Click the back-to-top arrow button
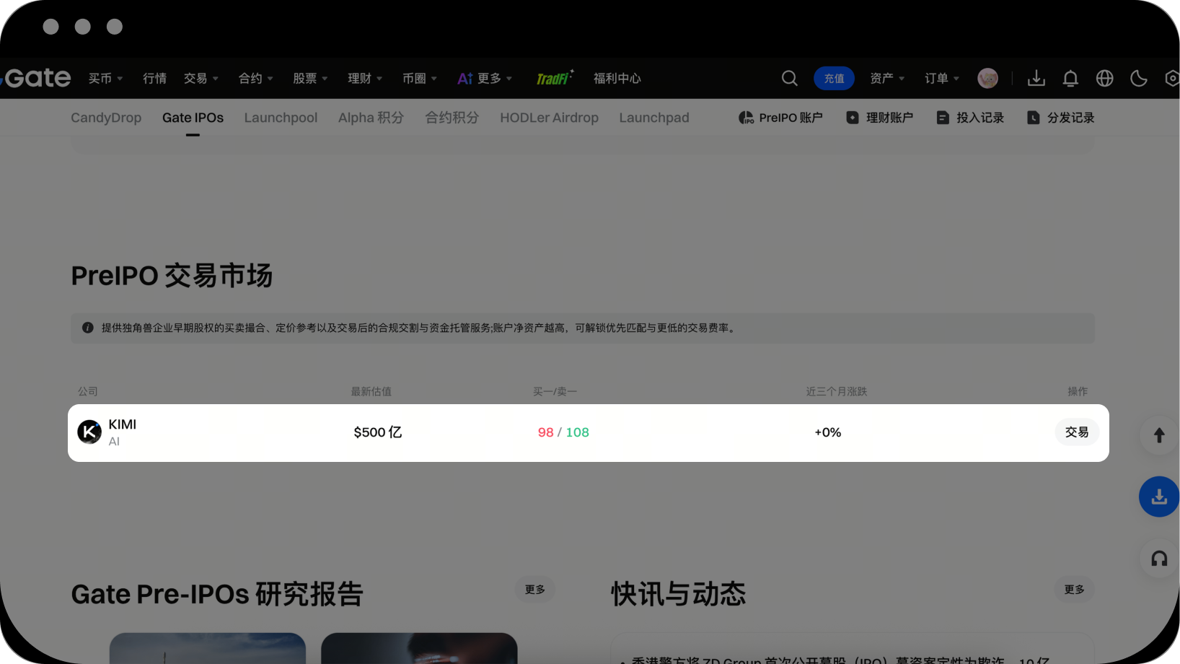The height and width of the screenshot is (664, 1180). tap(1159, 435)
